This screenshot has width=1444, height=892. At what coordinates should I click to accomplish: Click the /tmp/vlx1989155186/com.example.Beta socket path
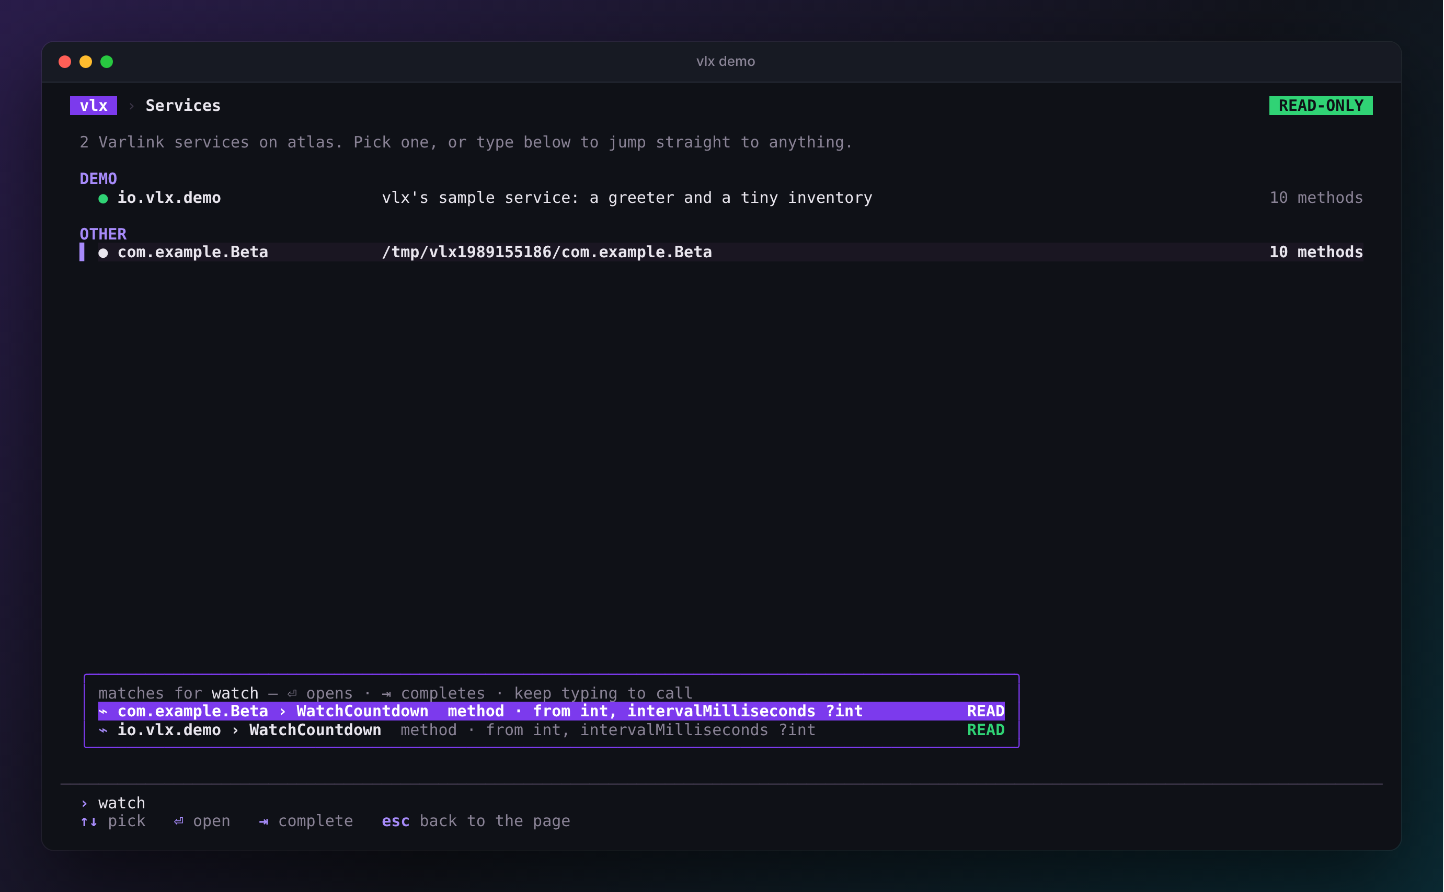point(547,252)
